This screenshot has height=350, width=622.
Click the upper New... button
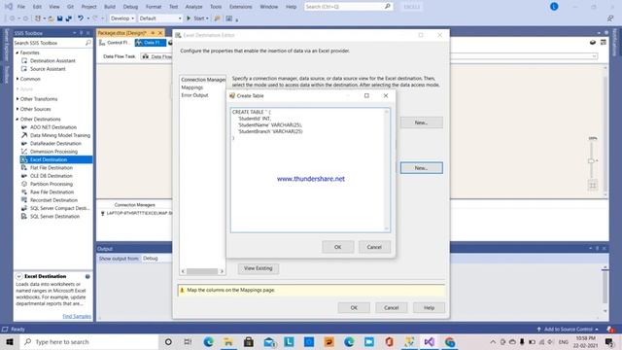point(421,122)
